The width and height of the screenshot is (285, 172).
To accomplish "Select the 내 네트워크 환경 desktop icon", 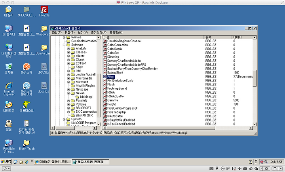I will 9,51.
